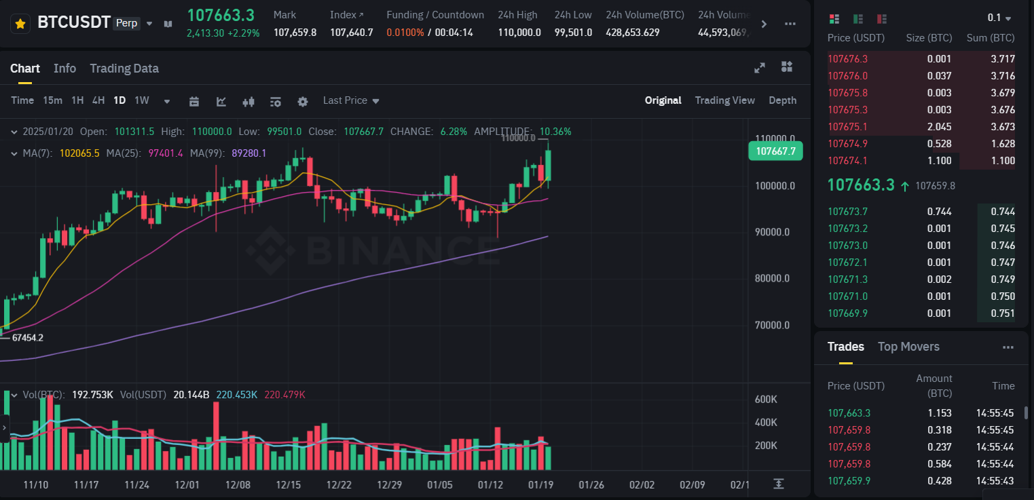This screenshot has height=500, width=1034.
Task: Show asks-only red order book view
Action: pyautogui.click(x=881, y=18)
